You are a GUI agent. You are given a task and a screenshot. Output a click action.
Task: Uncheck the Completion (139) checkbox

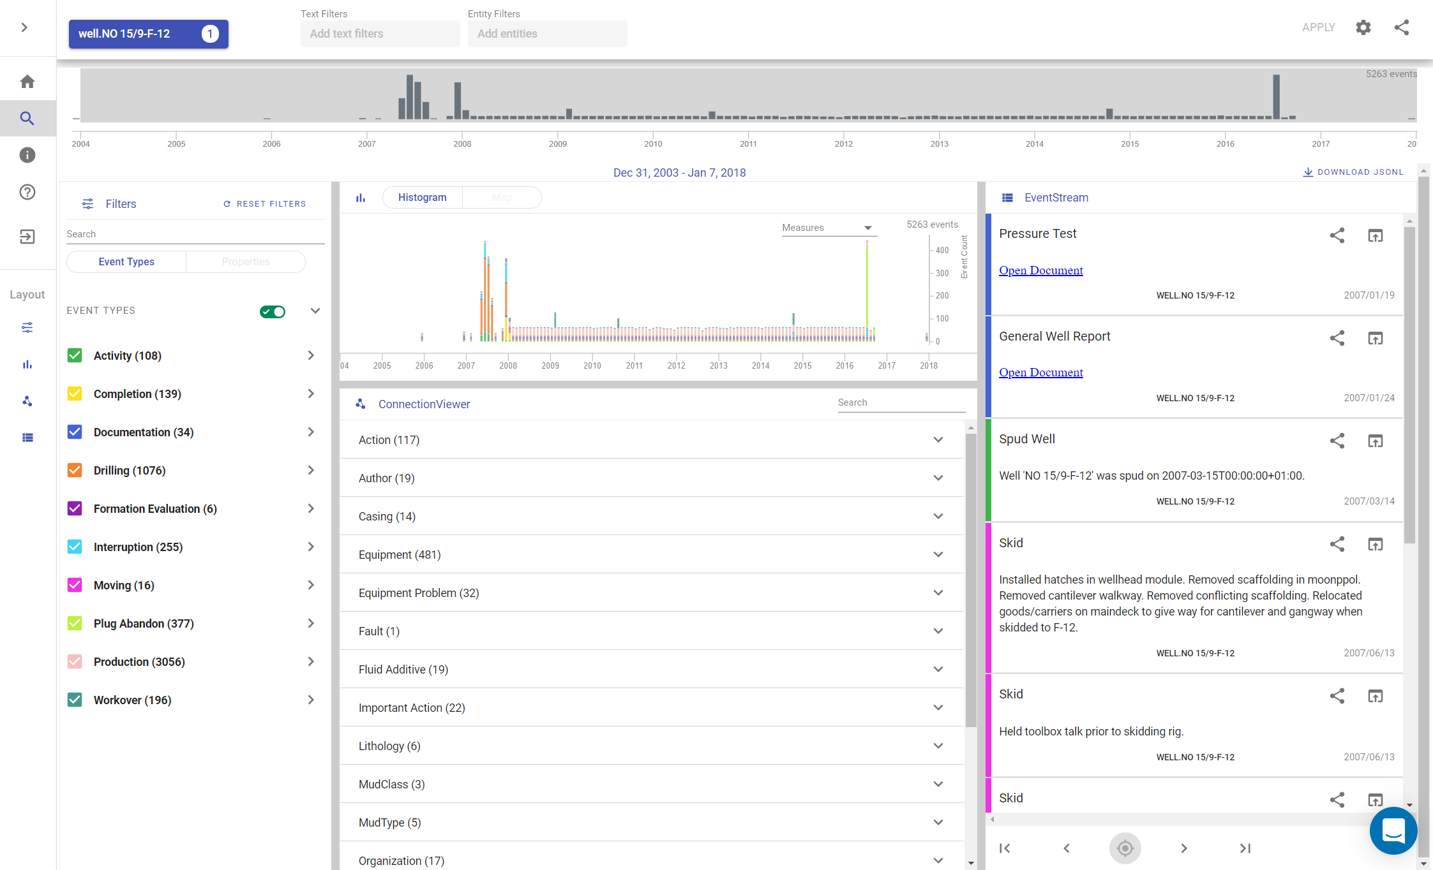[75, 394]
